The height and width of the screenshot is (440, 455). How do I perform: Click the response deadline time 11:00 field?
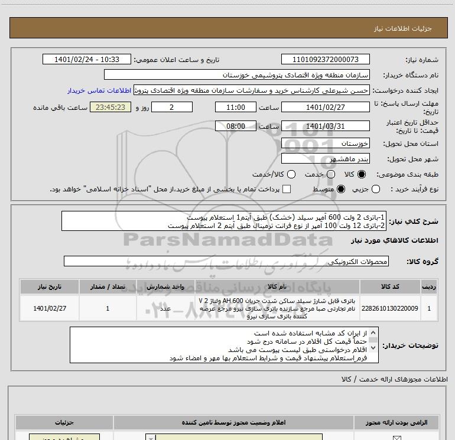pyautogui.click(x=236, y=107)
